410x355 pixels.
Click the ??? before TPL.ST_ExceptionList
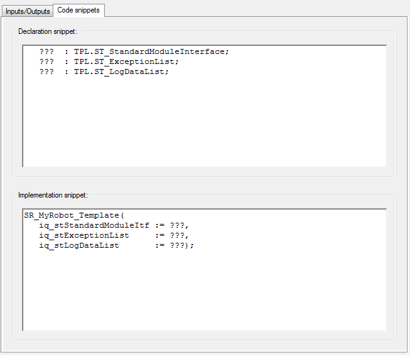point(46,62)
